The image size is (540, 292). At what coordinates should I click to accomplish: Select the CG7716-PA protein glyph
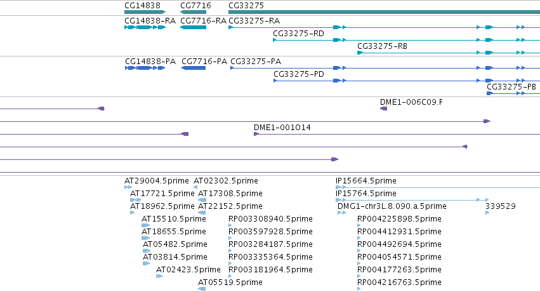point(194,68)
